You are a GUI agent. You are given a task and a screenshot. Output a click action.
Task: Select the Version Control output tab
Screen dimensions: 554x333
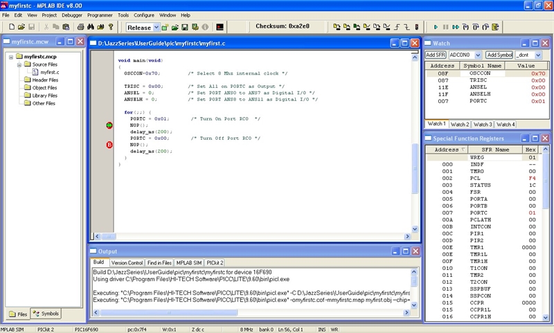click(127, 262)
